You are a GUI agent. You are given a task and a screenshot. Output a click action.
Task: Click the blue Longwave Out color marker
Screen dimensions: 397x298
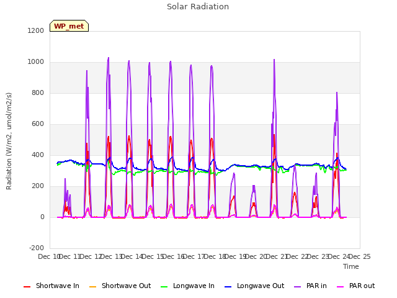(228, 287)
